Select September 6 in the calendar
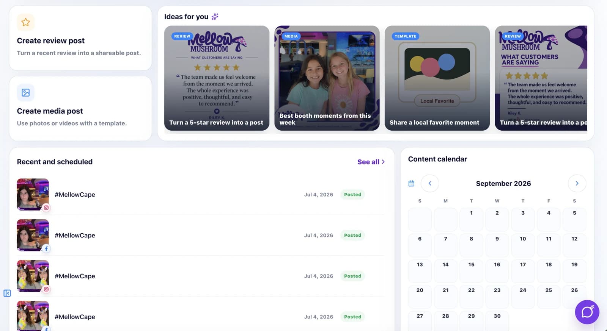Viewport: 607px width, 331px height. pos(420,245)
